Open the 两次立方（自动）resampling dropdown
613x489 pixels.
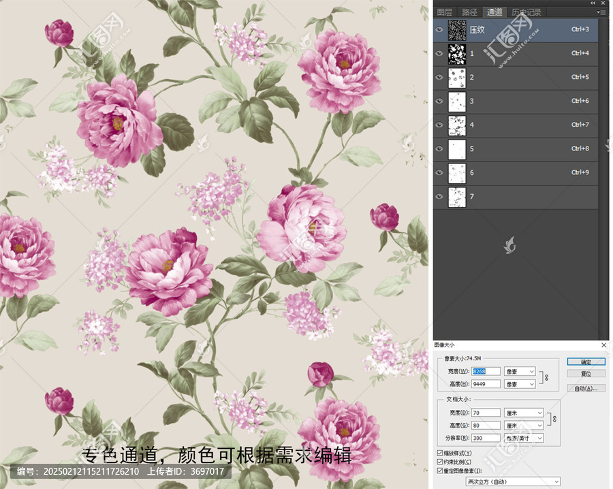pyautogui.click(x=513, y=482)
